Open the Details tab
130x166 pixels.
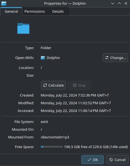58,11
